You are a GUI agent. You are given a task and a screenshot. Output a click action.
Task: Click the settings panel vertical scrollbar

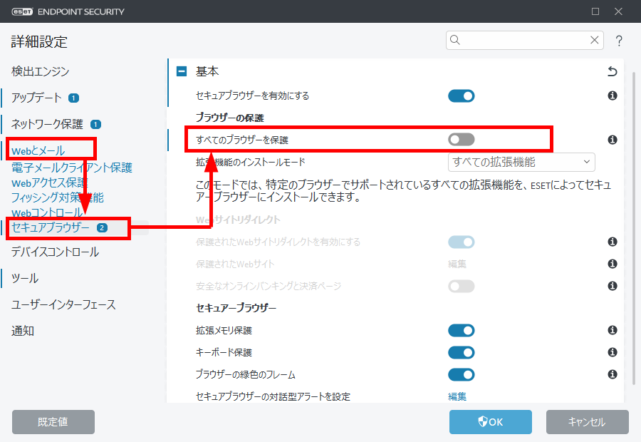coord(634,228)
